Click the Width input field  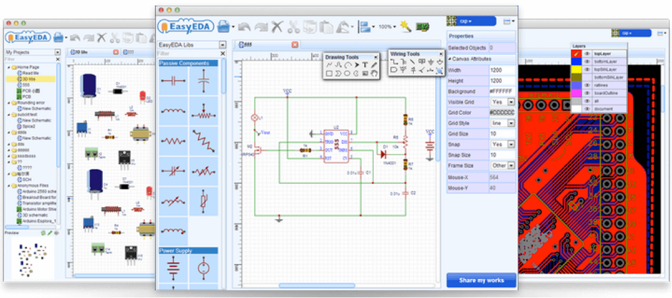click(502, 70)
